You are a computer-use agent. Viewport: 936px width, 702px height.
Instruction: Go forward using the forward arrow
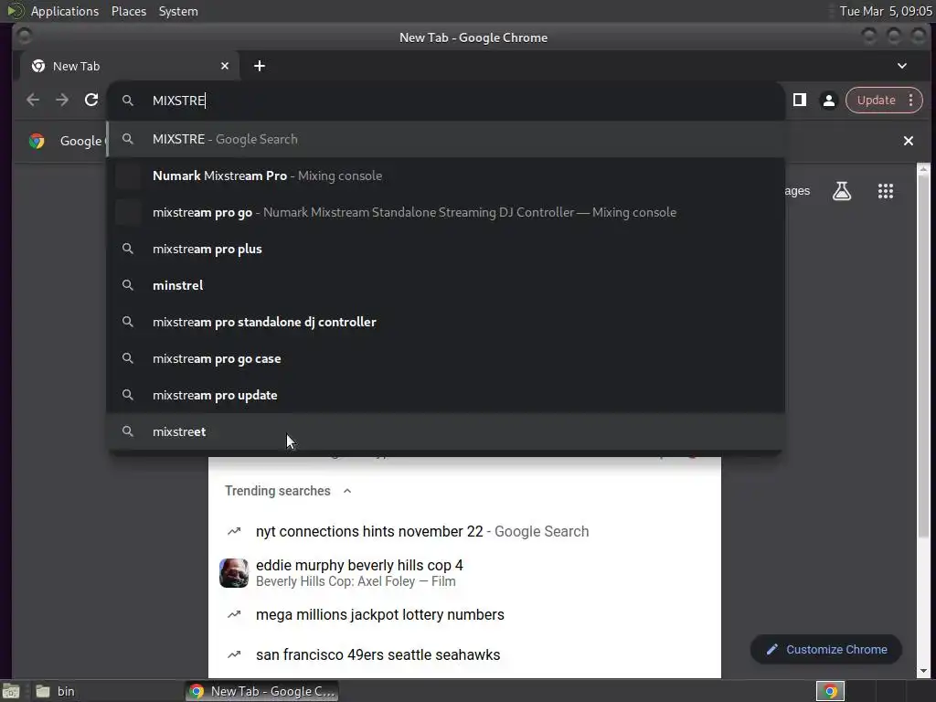(62, 100)
